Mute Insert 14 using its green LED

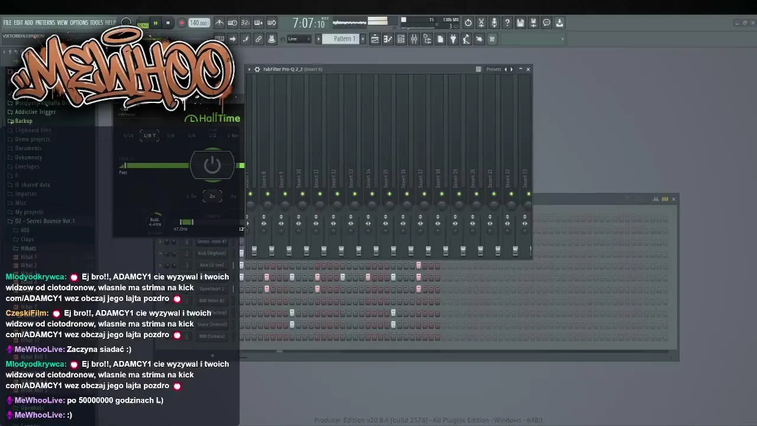click(x=372, y=194)
